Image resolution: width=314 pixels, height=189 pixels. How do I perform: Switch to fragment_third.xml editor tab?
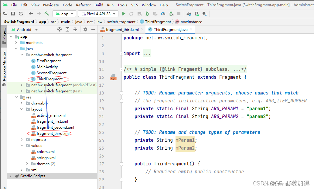pyautogui.click(x=122, y=29)
